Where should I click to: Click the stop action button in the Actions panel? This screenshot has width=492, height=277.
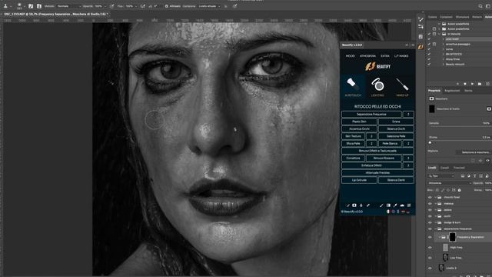pyautogui.click(x=458, y=84)
